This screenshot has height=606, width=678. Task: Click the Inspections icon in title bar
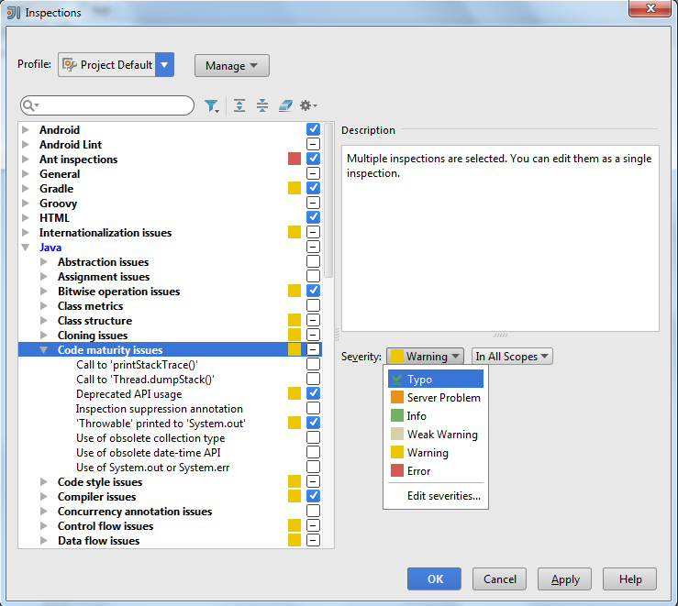tap(14, 13)
